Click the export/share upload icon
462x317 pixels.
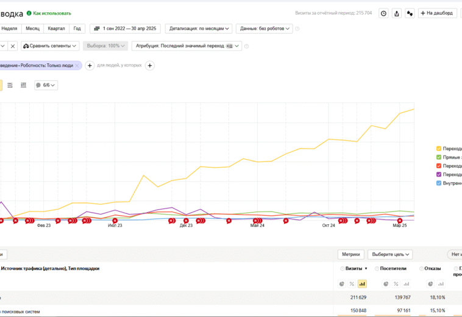click(x=397, y=13)
